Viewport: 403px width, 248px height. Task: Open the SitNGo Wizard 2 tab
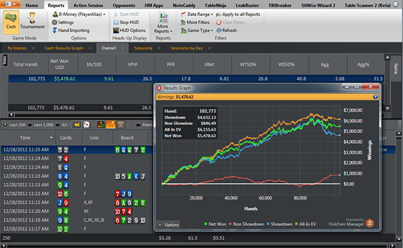click(x=318, y=5)
